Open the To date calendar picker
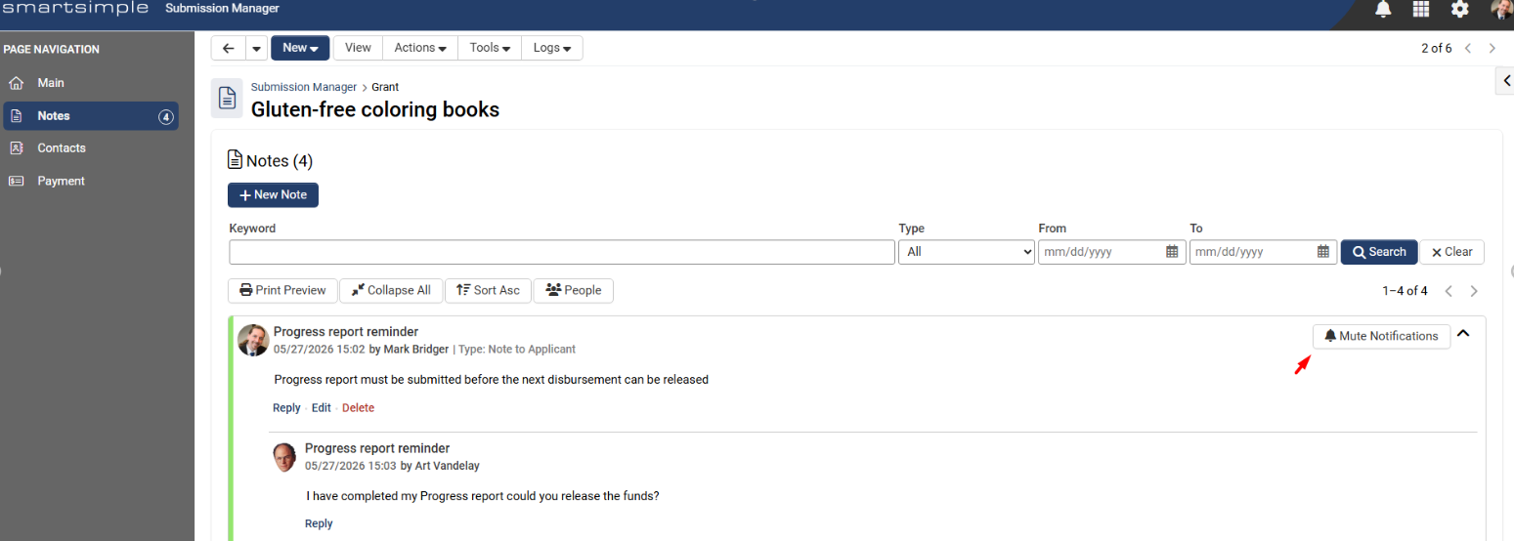This screenshot has width=1514, height=541. pyautogui.click(x=1323, y=252)
